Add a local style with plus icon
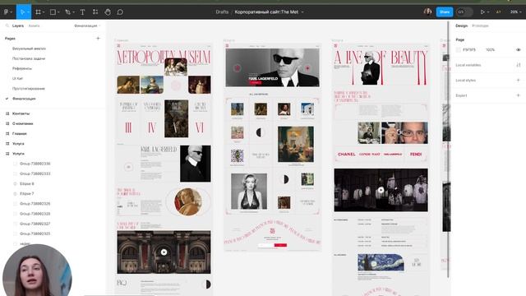 click(519, 81)
